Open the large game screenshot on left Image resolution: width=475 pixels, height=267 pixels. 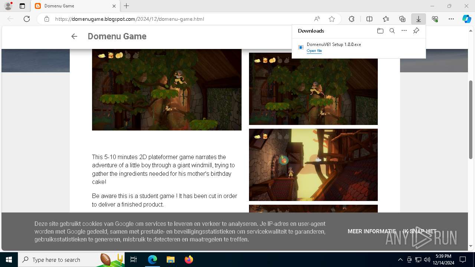[x=167, y=90]
